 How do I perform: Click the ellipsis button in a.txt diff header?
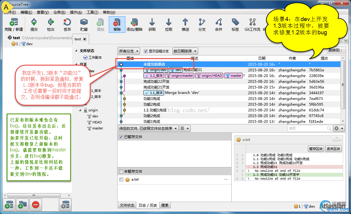tap(337, 139)
